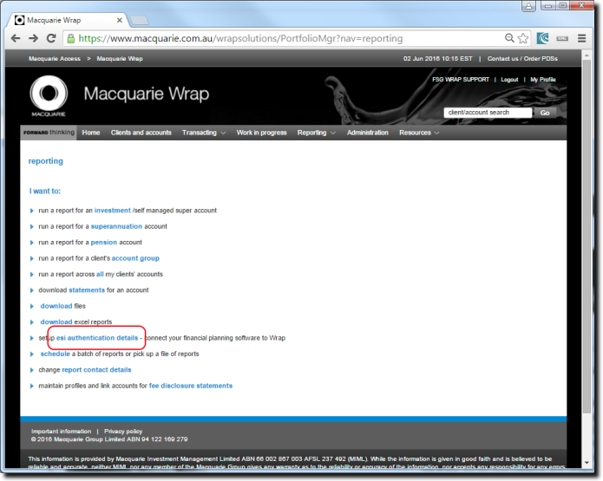Click the teal swirl extension icon
Image resolution: width=603 pixels, height=481 pixels.
(x=543, y=38)
